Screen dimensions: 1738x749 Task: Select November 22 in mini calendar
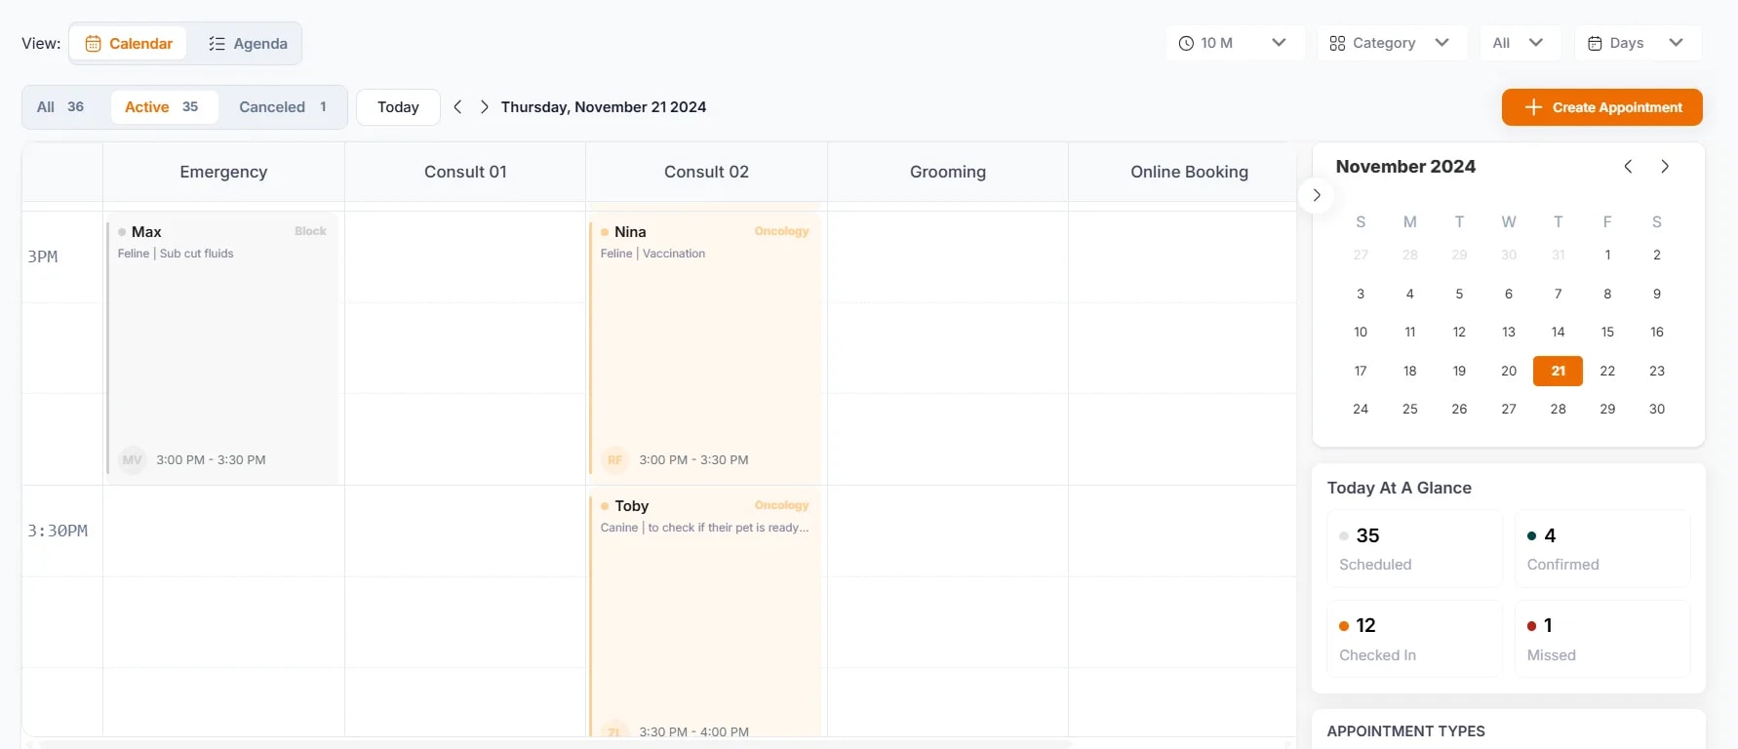coord(1607,371)
